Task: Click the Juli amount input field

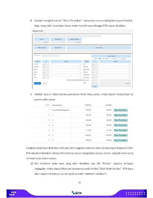Action: (115, 64)
